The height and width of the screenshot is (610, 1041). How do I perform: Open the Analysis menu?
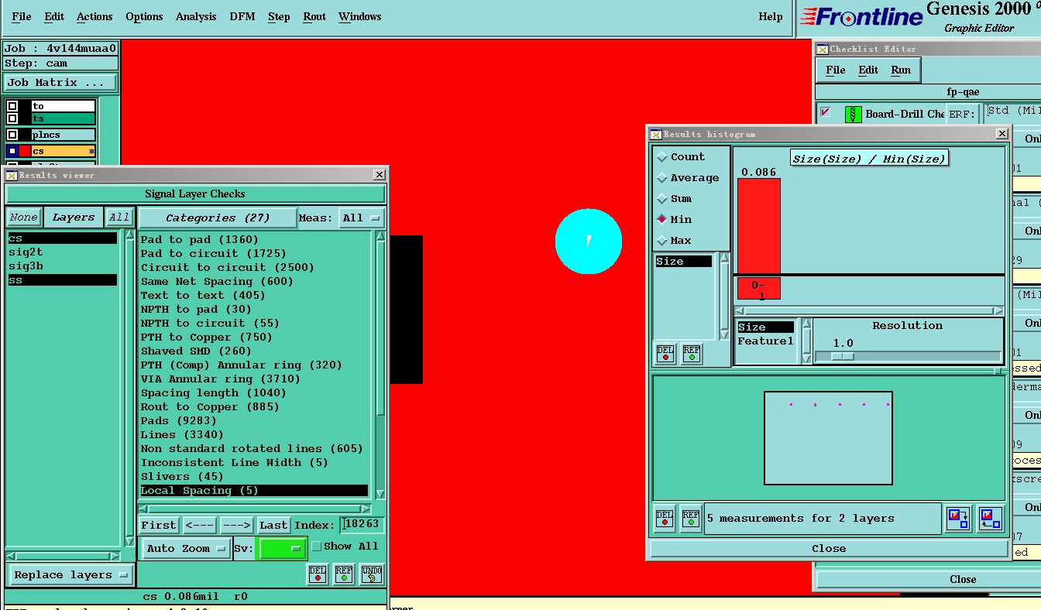(197, 16)
